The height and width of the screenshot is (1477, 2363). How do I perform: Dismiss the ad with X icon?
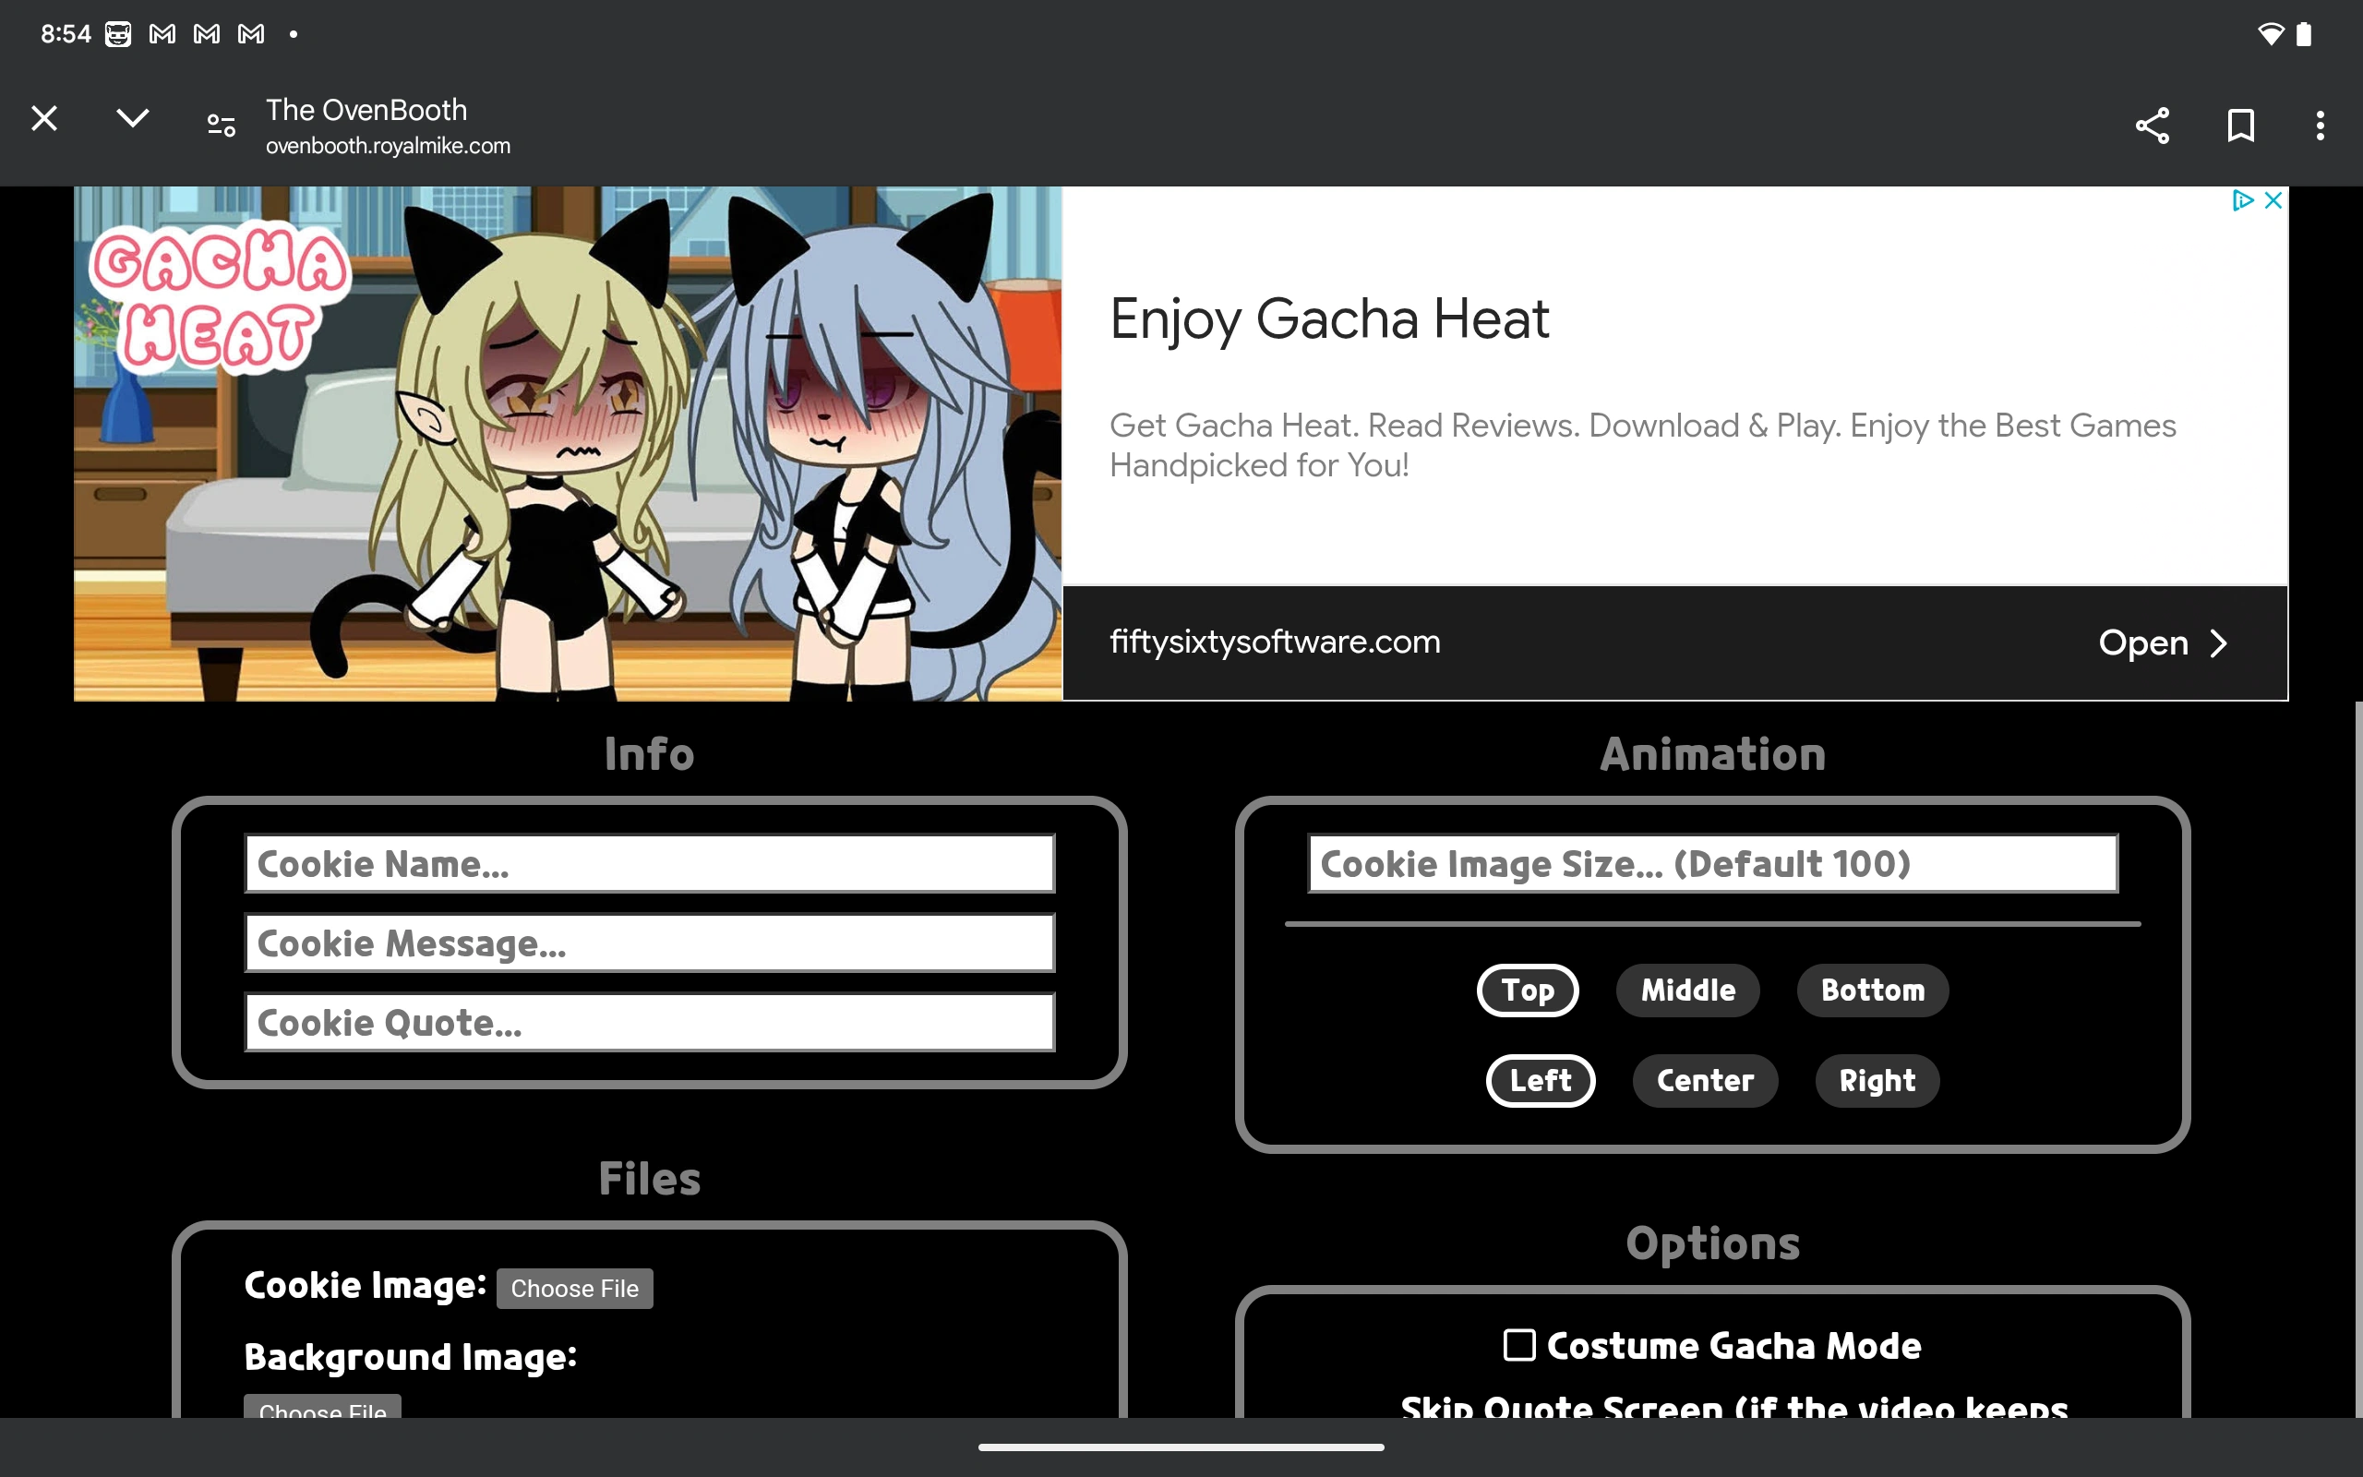coord(2273,200)
